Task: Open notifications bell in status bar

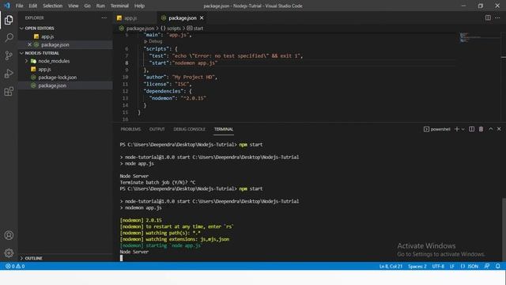Action: (x=497, y=266)
